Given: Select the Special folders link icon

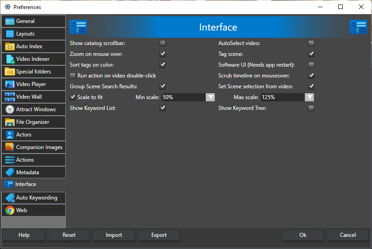Looking at the screenshot, I should (9, 72).
